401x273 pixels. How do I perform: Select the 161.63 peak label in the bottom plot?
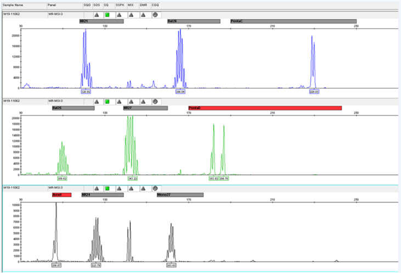click(171, 265)
